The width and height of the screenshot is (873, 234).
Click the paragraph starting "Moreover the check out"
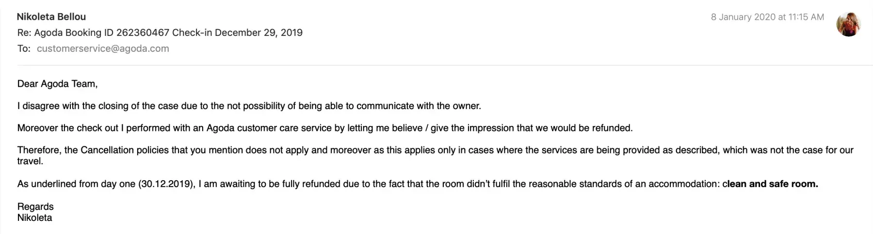click(x=325, y=128)
